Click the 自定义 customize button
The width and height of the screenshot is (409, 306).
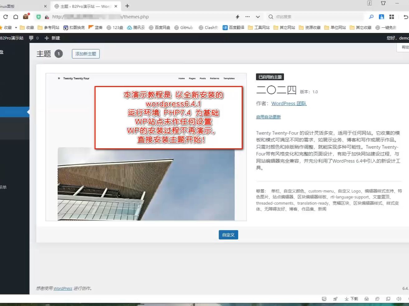pos(229,235)
